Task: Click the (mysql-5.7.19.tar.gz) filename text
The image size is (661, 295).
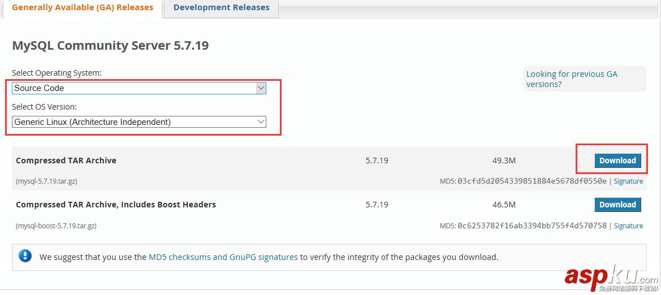Action: pos(46,181)
